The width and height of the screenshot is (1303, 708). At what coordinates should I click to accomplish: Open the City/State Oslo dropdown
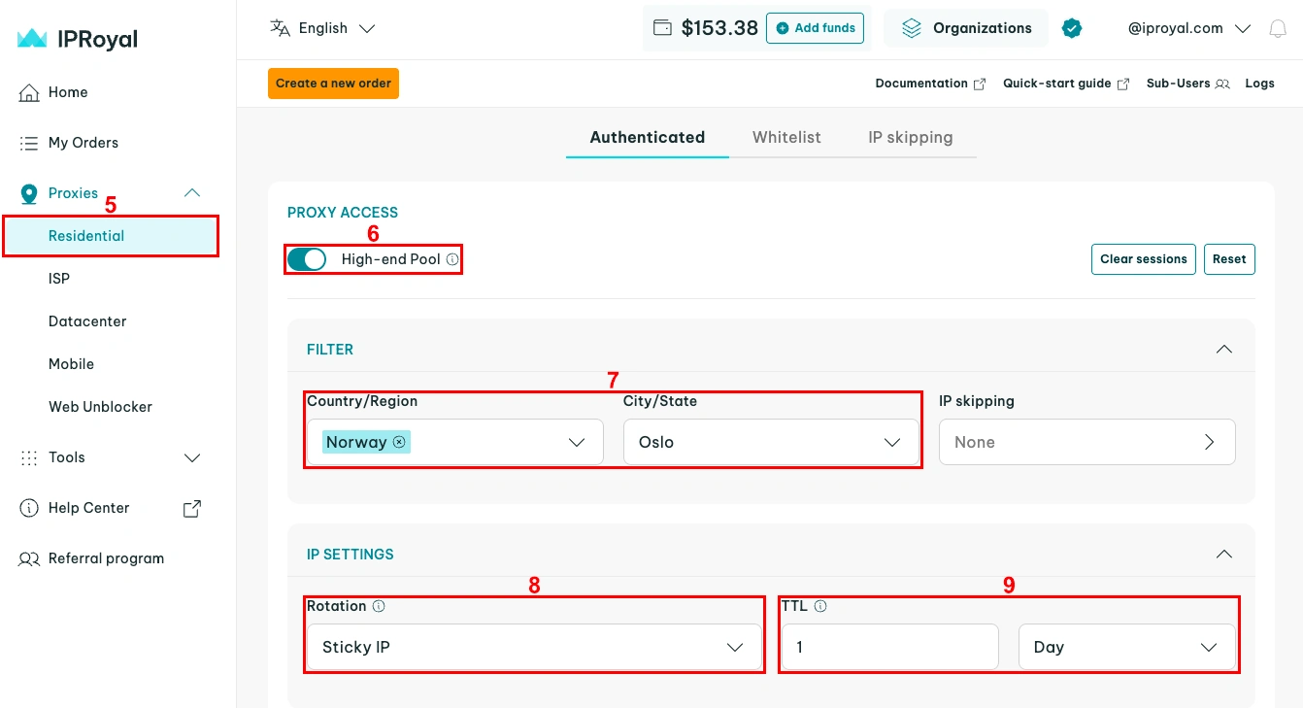(771, 442)
